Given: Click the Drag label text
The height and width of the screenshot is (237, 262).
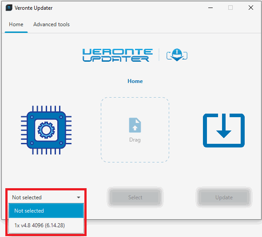Looking at the screenshot, I should click(x=135, y=140).
